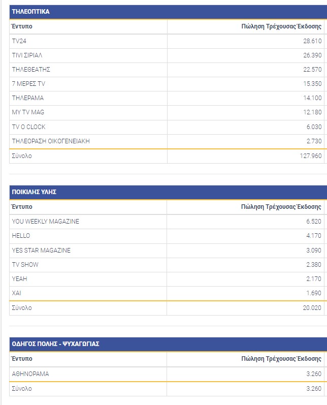Select the YEAH magazine entry

[x=20, y=279]
